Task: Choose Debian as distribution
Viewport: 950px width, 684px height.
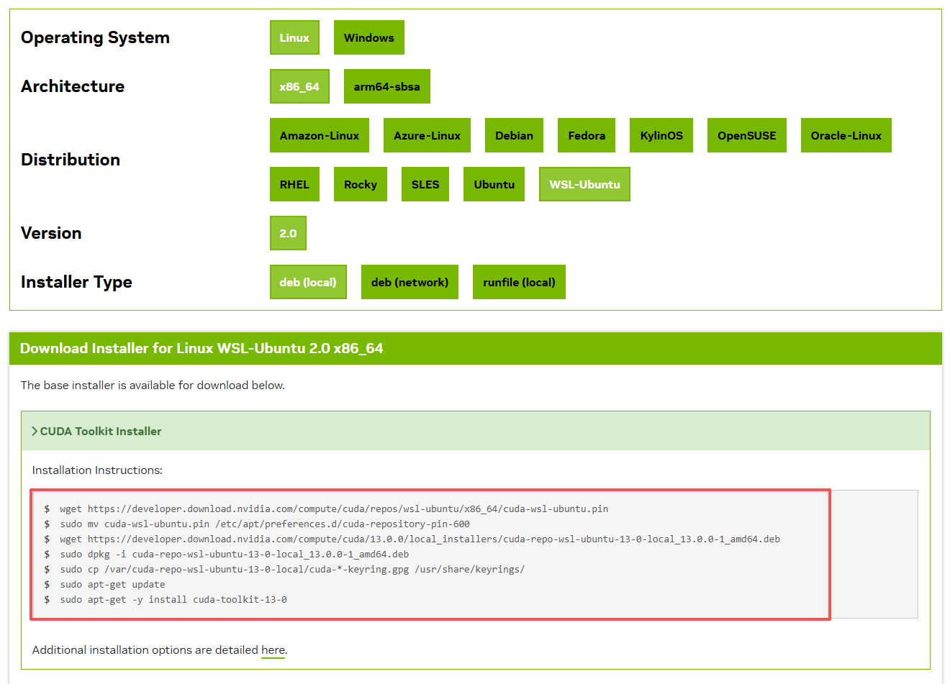Action: point(514,135)
